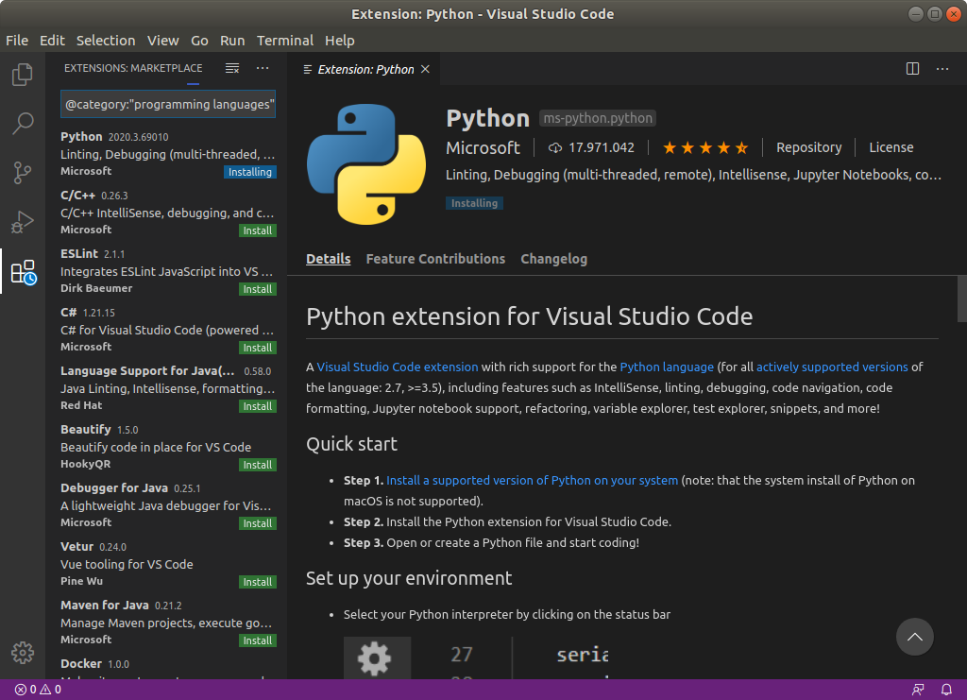Open actively supported versions link
This screenshot has height=700, width=967.
tap(832, 367)
